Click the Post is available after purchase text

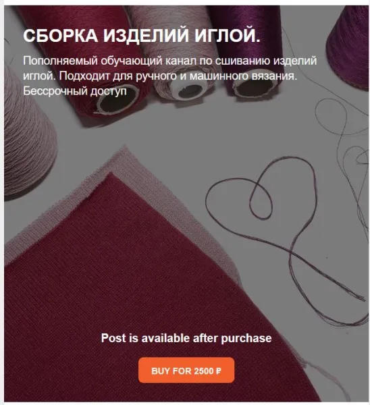pos(186,338)
